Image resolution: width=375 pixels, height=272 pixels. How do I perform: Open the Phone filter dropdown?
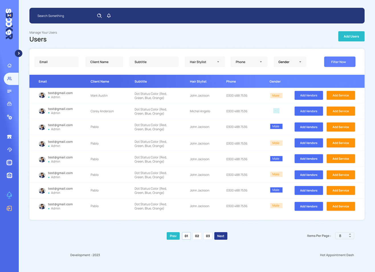[x=248, y=62]
